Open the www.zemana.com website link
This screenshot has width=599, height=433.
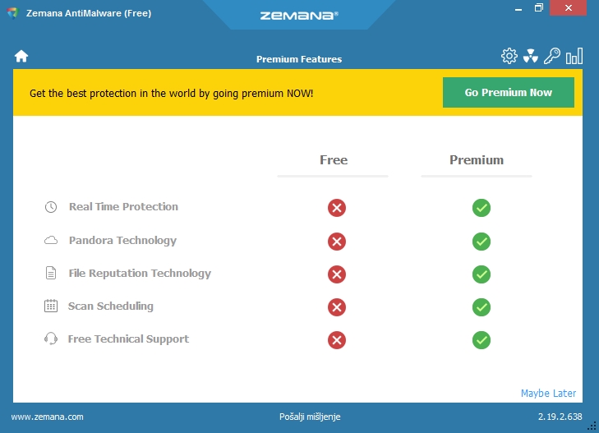(x=48, y=417)
